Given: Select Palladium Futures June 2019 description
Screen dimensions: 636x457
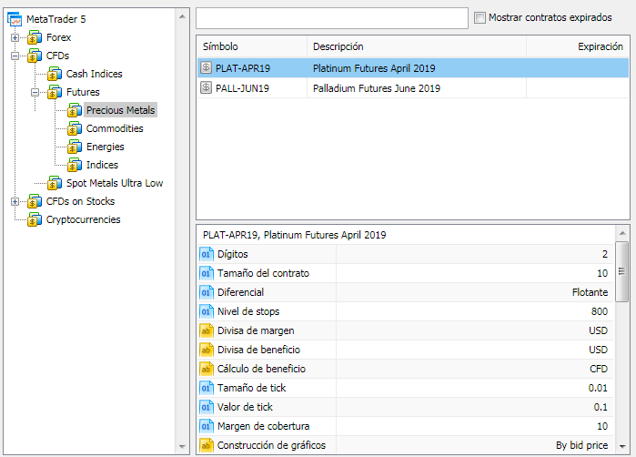Looking at the screenshot, I should point(377,88).
